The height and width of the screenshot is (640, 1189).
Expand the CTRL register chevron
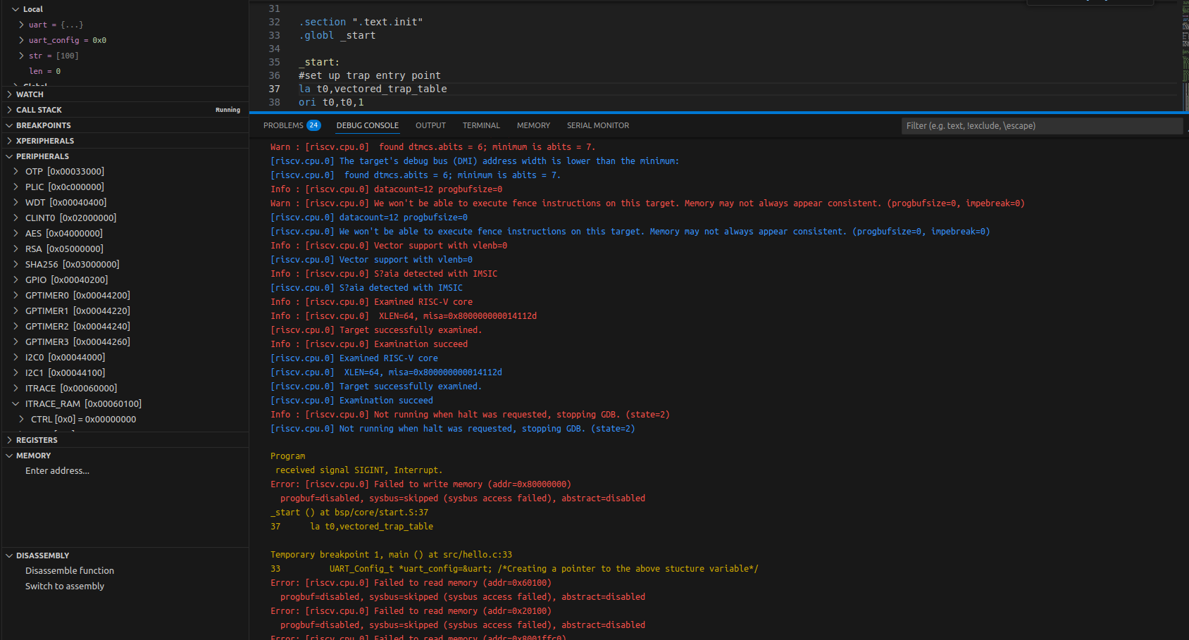(x=21, y=419)
